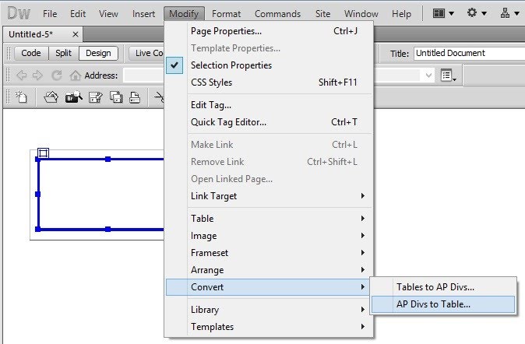
Task: Browse in Bridge via the Br icon
Action: pyautogui.click(x=73, y=97)
